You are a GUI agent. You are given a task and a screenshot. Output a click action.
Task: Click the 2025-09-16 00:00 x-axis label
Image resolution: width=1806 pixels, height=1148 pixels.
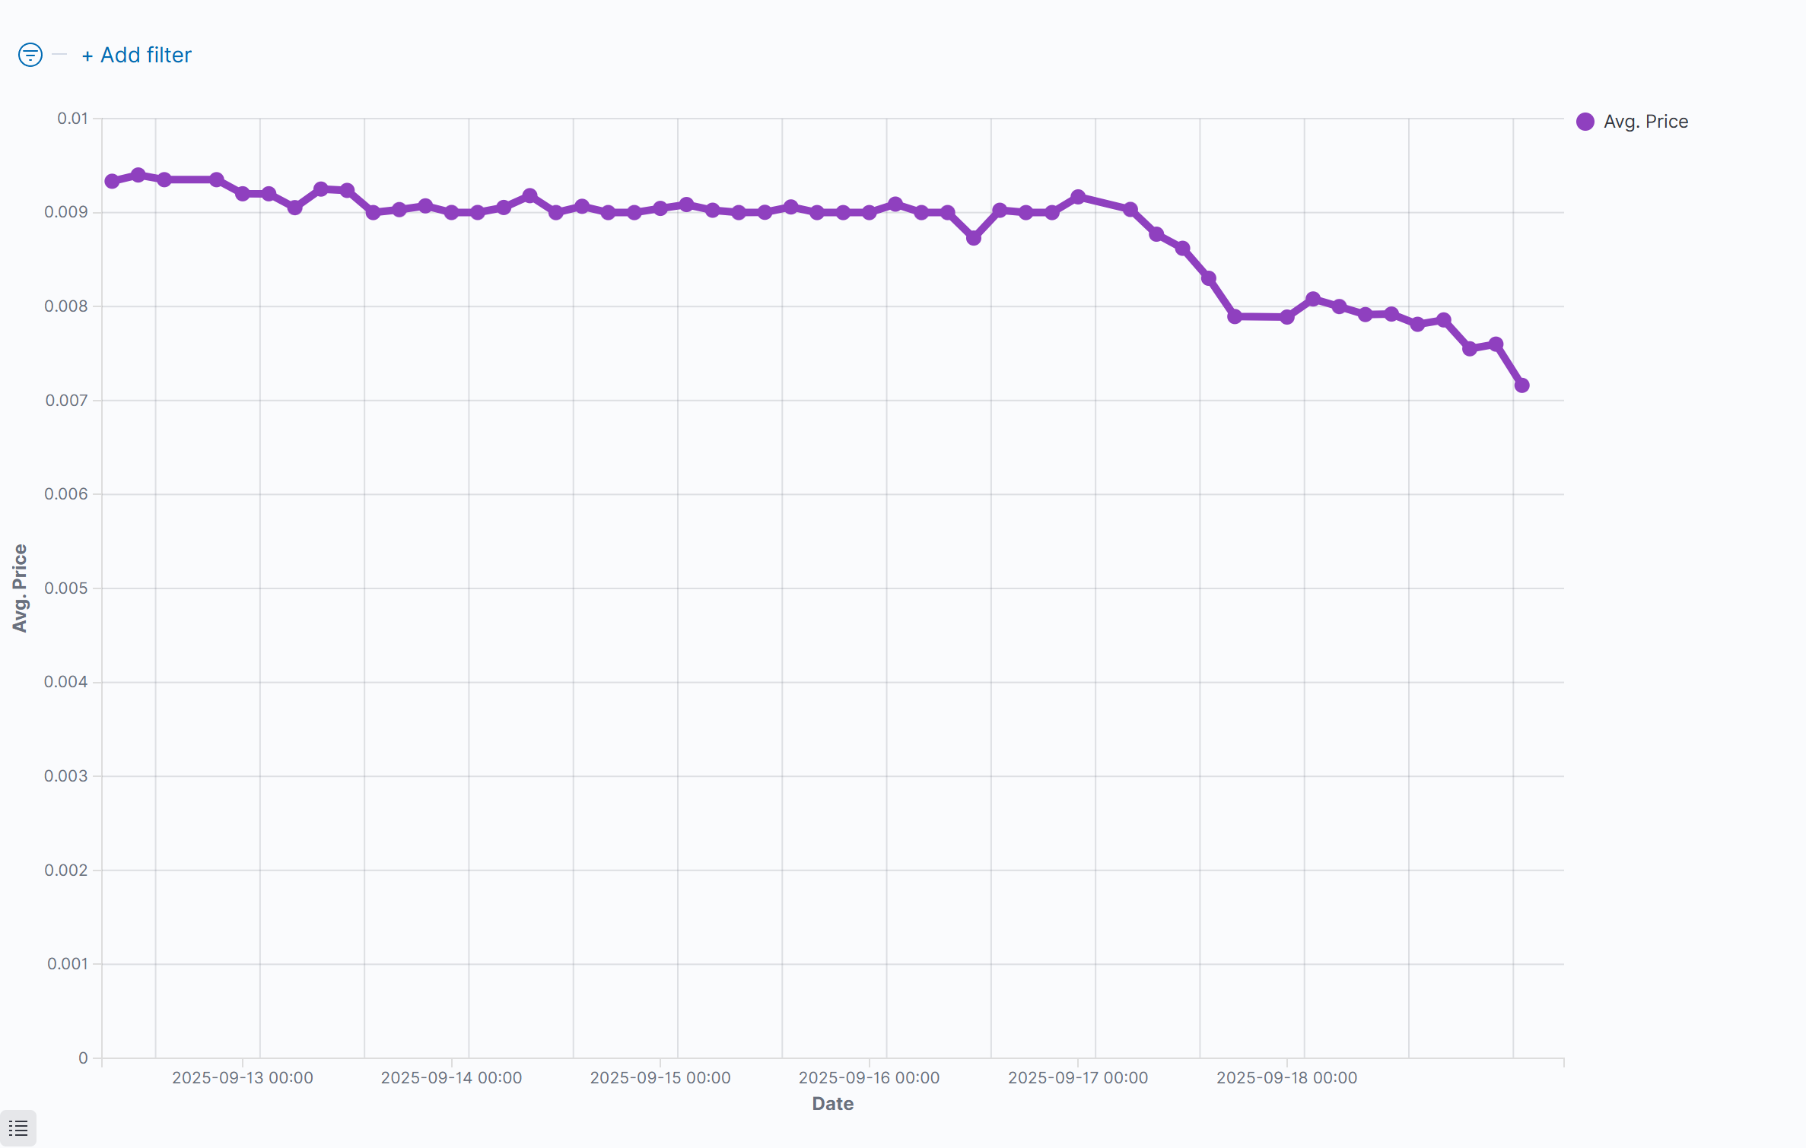click(869, 1077)
